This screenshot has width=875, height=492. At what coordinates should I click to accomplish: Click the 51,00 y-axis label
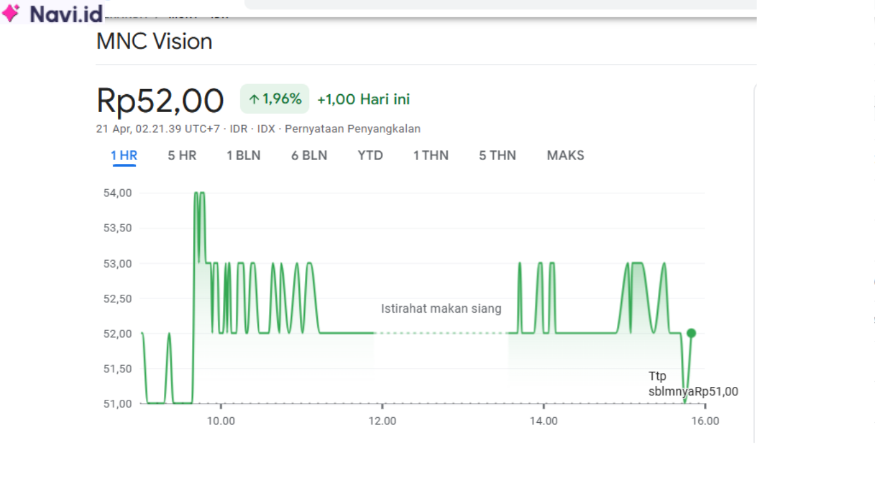[x=117, y=404]
